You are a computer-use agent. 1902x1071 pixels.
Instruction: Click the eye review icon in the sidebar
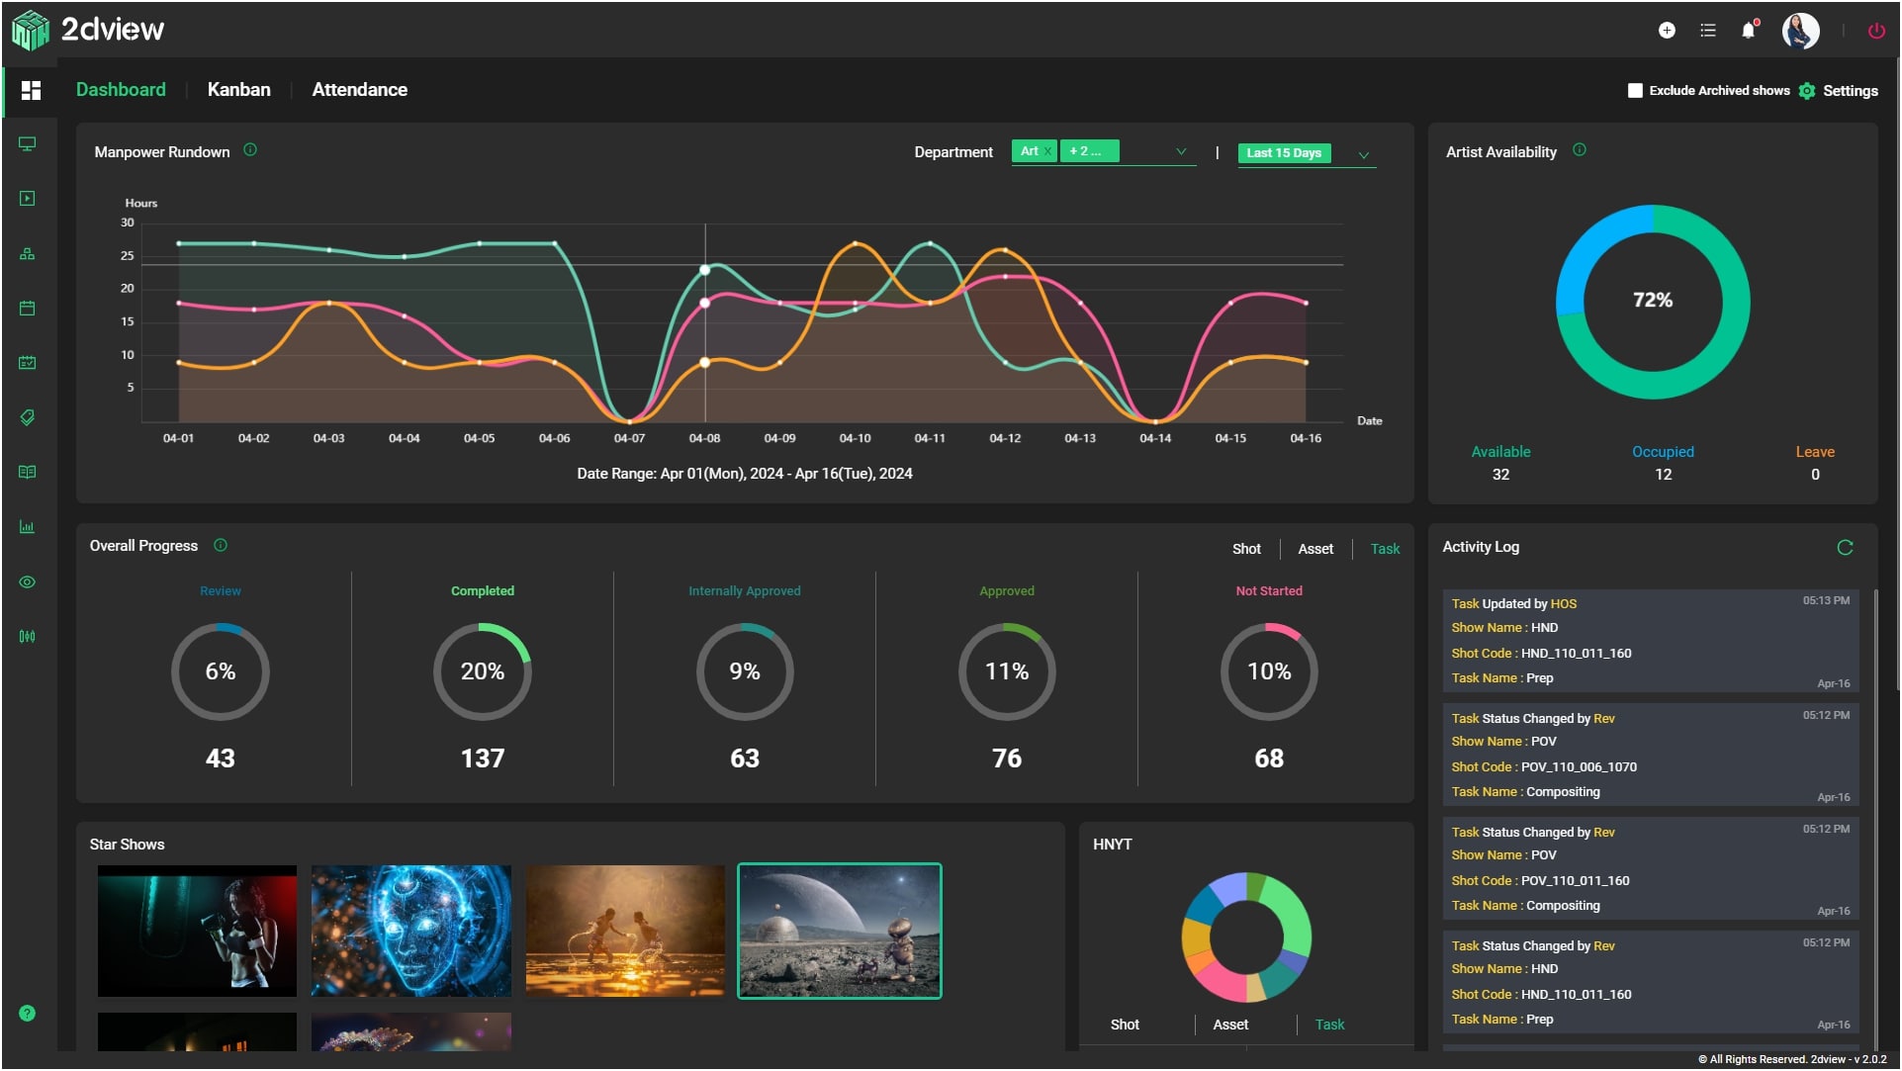pyautogui.click(x=28, y=581)
